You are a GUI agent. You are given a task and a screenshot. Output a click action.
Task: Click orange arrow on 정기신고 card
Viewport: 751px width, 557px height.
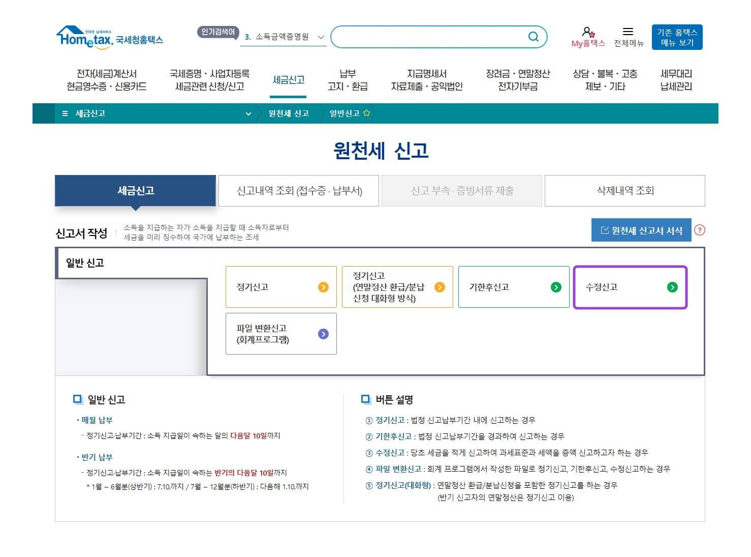point(323,287)
